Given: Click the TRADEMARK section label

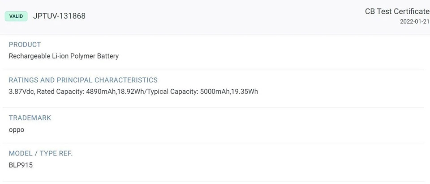Looking at the screenshot, I should (x=30, y=118).
